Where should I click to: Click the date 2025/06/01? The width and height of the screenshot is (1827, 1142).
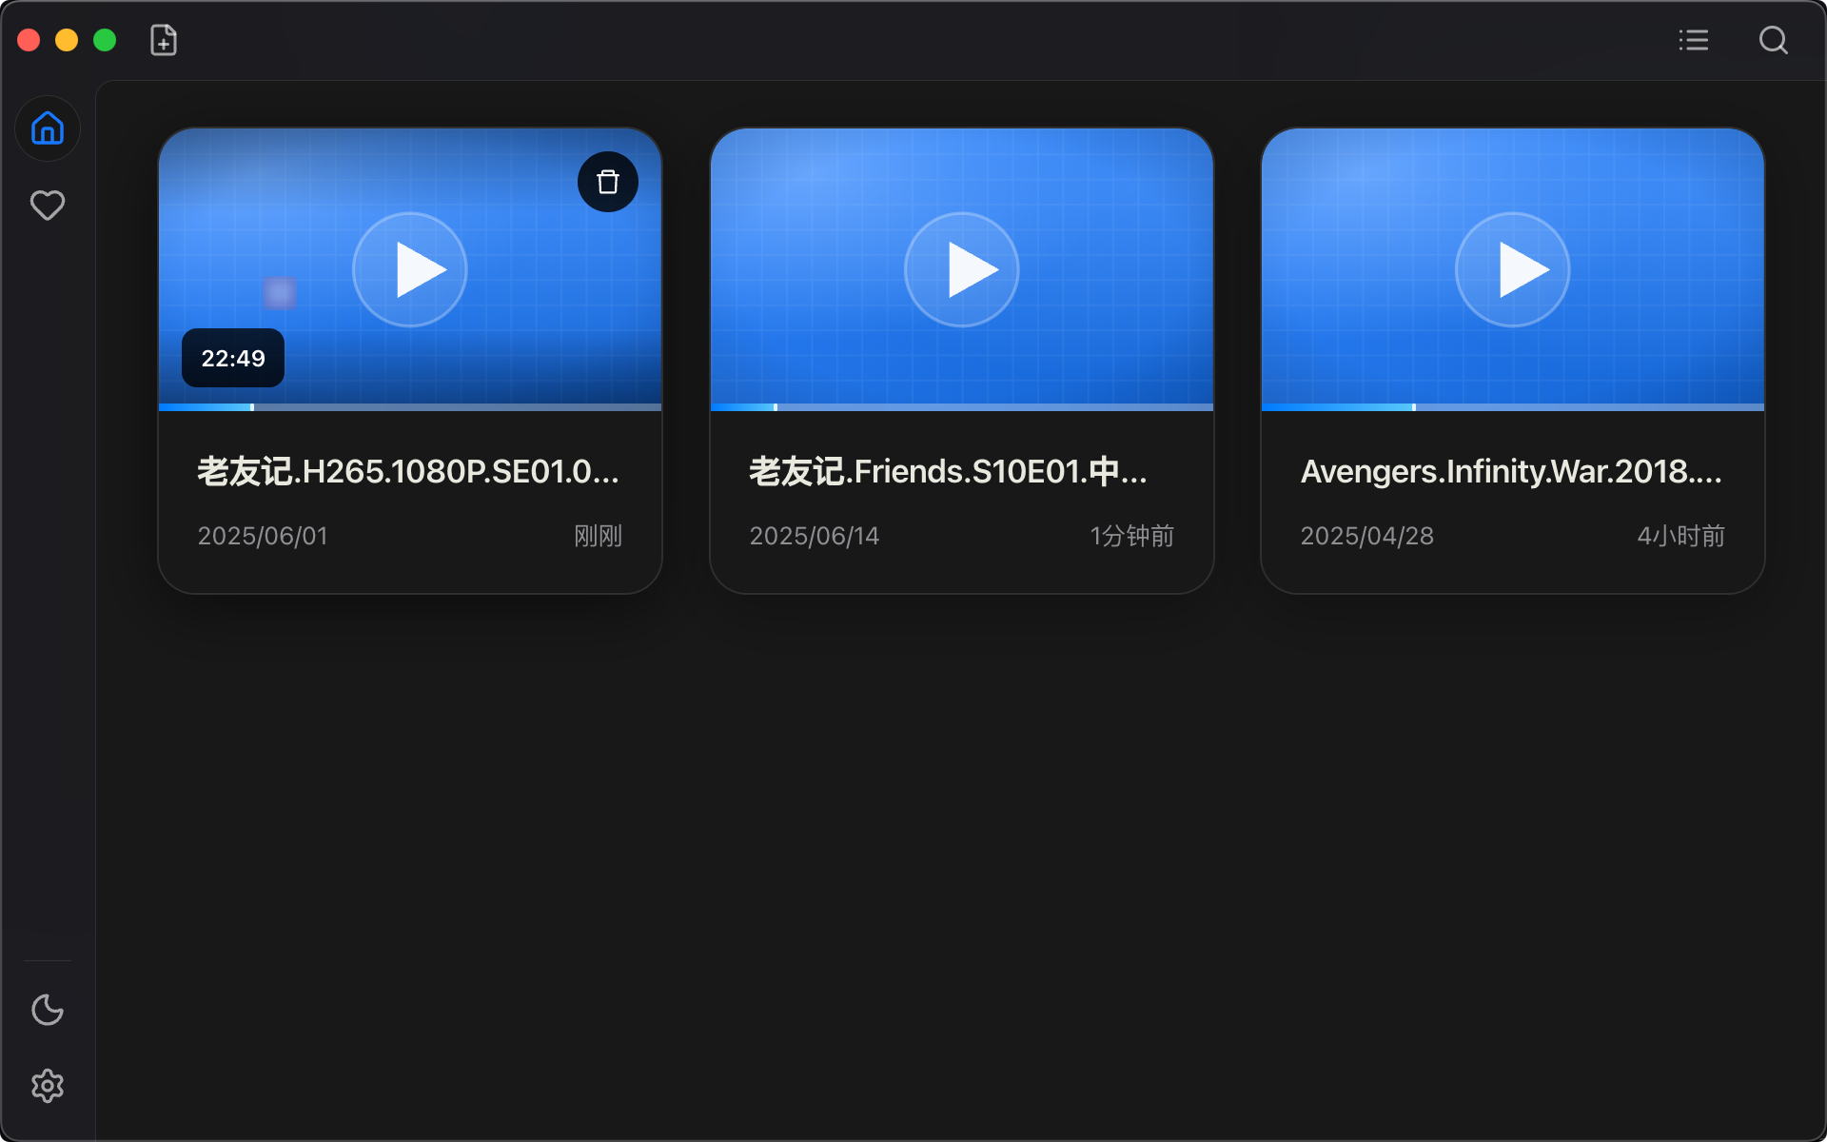pos(263,536)
